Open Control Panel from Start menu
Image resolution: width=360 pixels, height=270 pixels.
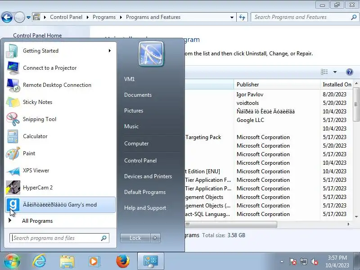point(140,161)
